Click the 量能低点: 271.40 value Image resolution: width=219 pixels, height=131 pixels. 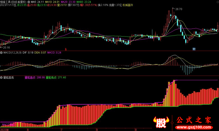pyautogui.click(x=56, y=77)
